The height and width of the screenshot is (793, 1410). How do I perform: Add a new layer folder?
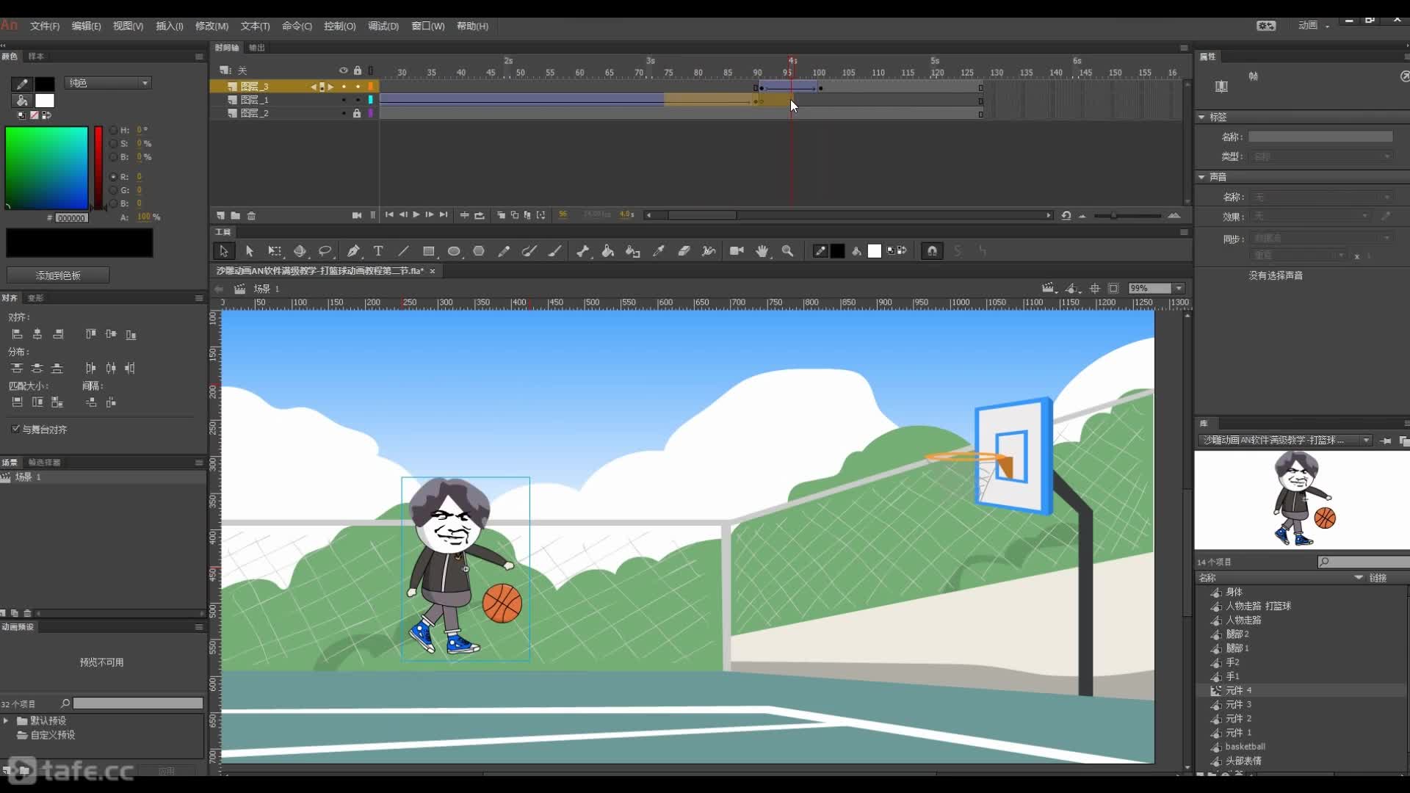(x=235, y=216)
